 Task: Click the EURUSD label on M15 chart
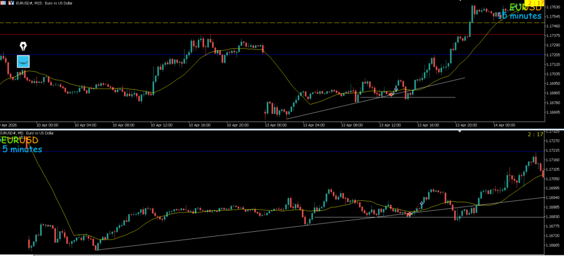click(x=525, y=7)
